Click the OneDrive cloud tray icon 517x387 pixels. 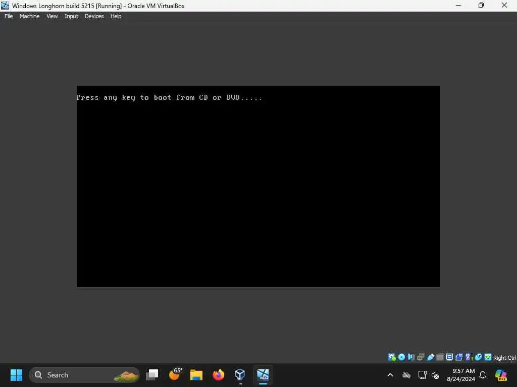click(x=406, y=375)
